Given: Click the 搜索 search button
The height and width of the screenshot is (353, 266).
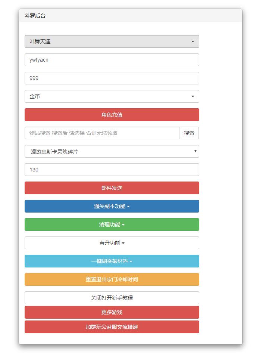Looking at the screenshot, I should (x=189, y=133).
